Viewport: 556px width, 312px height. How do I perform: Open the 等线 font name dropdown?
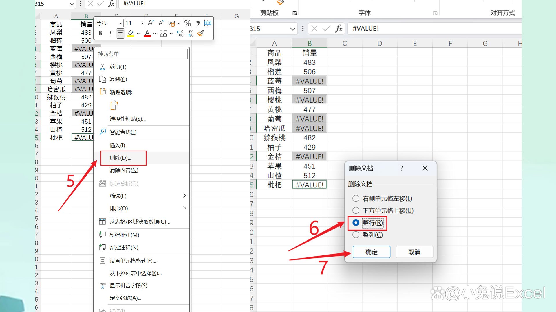(x=120, y=23)
